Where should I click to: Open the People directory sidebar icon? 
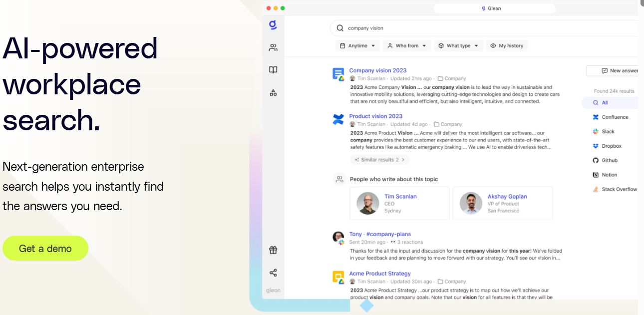click(273, 47)
